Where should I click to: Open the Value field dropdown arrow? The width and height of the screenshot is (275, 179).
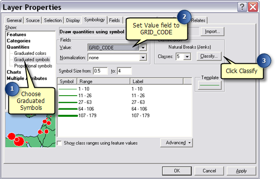point(143,48)
